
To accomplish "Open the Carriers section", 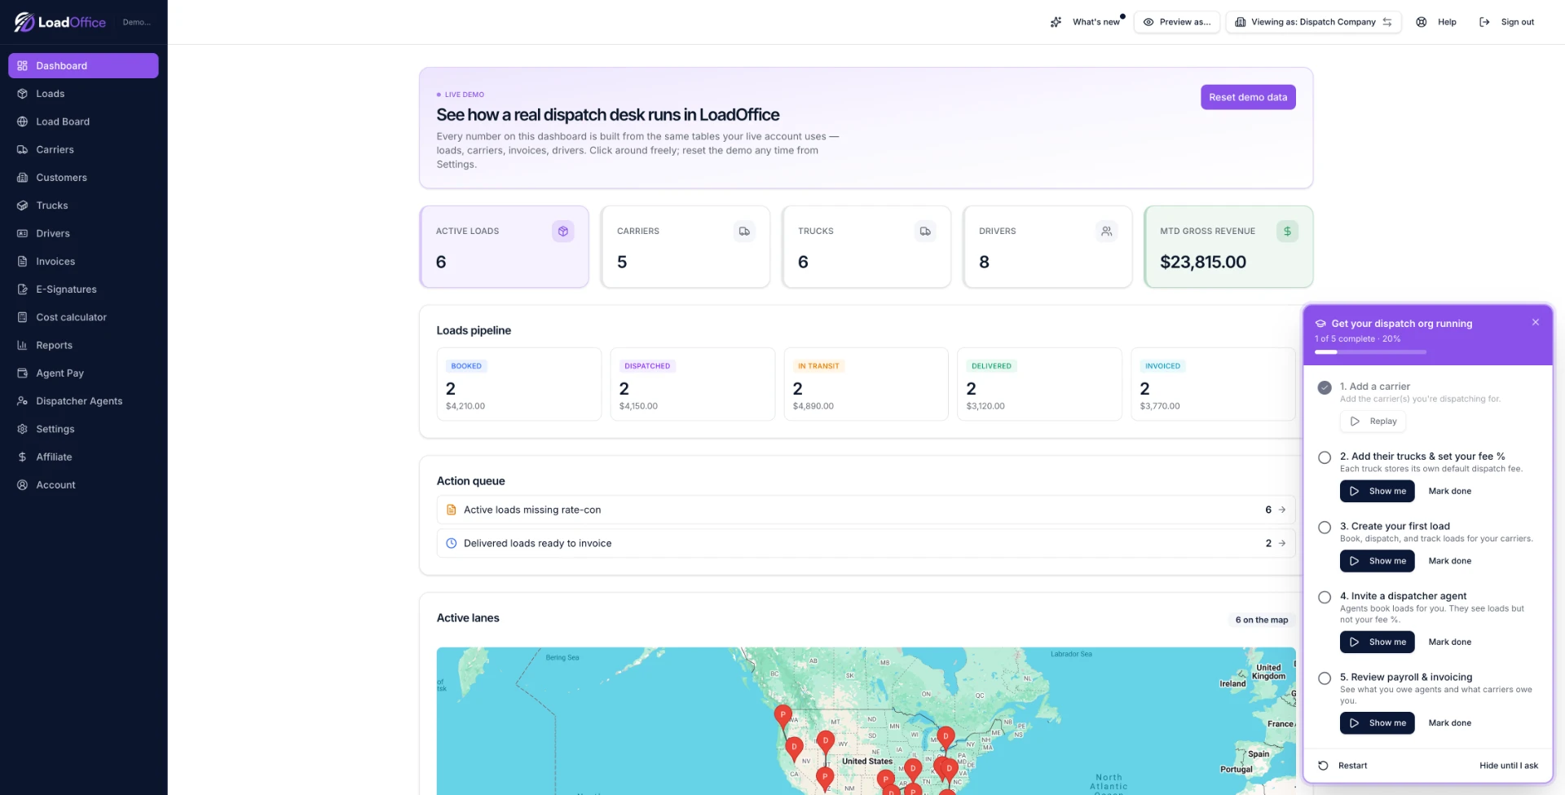I will click(83, 149).
